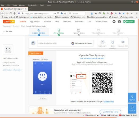Select the Purchase nav item
Image resolution: width=139 pixels, height=118 pixels.
(x=47, y=22)
